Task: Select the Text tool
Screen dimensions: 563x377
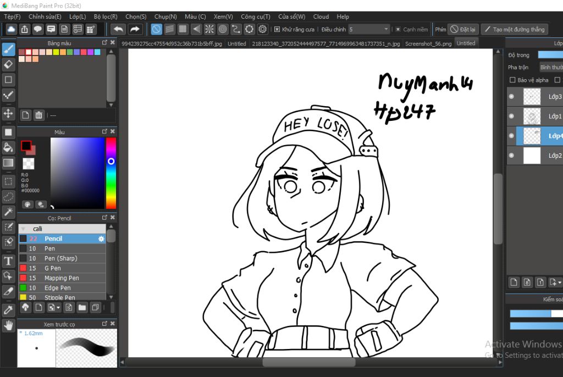Action: coord(8,261)
